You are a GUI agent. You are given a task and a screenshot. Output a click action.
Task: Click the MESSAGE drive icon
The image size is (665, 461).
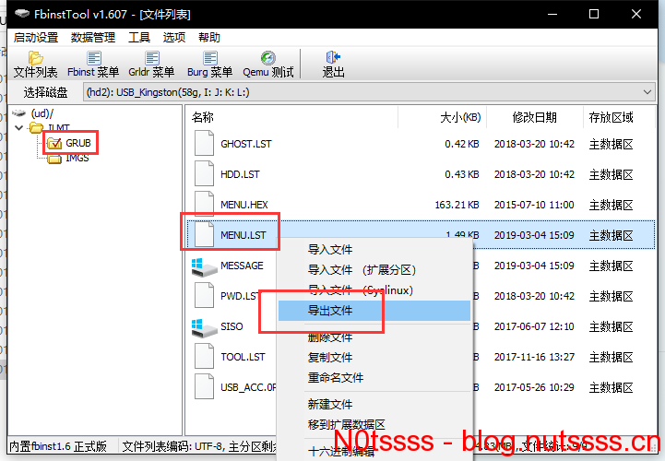[204, 267]
